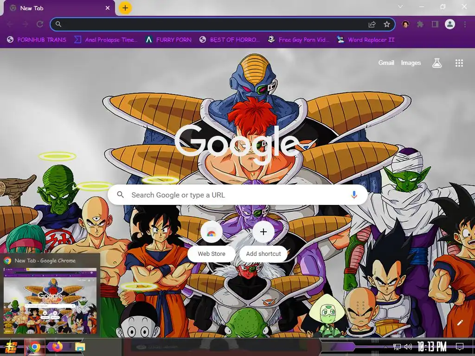Open the profile account button

coord(450,24)
